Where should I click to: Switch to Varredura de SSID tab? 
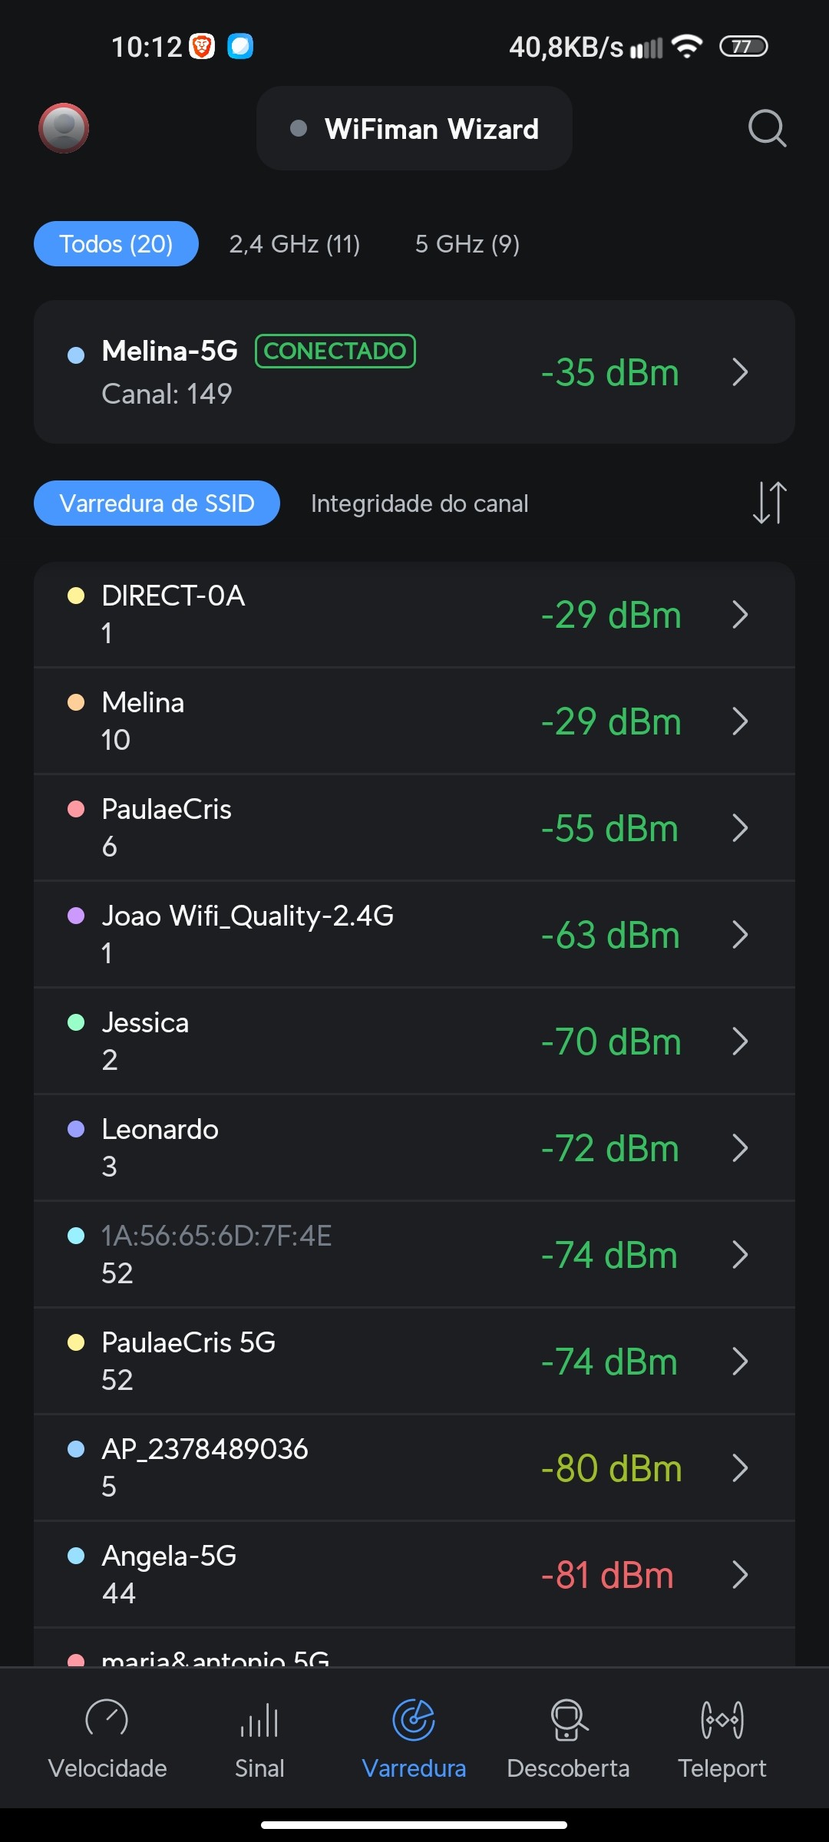(157, 503)
